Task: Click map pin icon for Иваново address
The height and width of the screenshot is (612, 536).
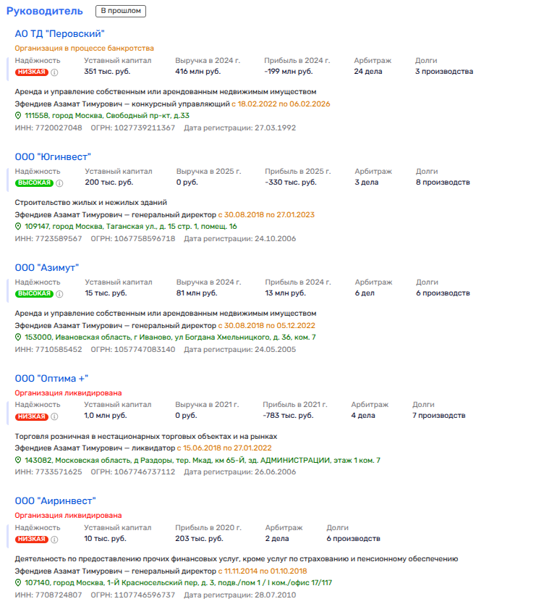Action: [x=19, y=338]
